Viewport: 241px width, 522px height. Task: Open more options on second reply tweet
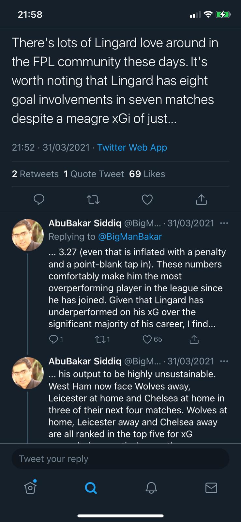(x=224, y=361)
